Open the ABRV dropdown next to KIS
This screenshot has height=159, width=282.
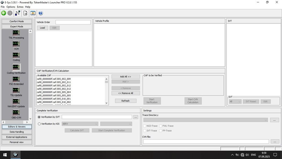coord(80,124)
